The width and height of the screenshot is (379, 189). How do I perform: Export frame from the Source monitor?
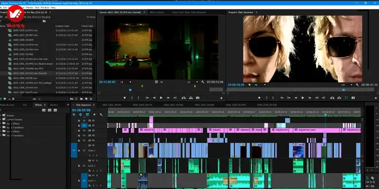click(x=198, y=98)
